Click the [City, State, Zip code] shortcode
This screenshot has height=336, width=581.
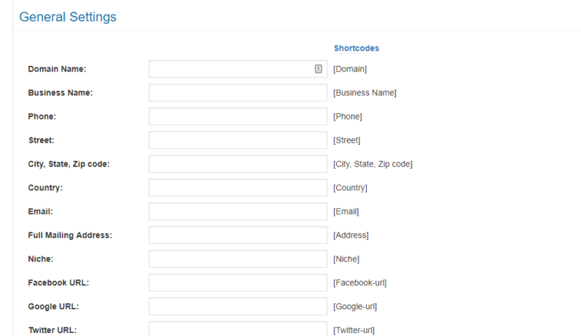(373, 164)
